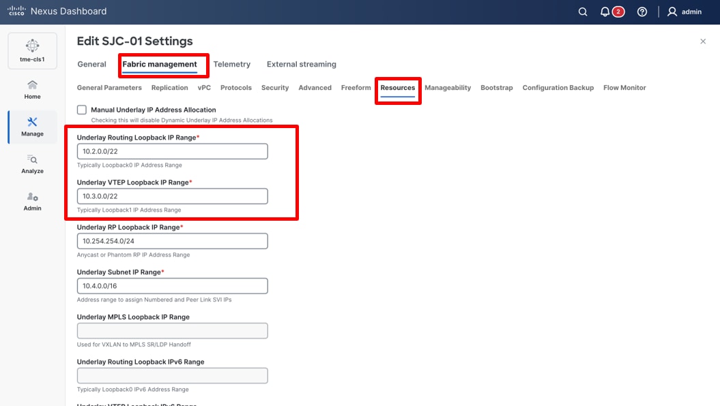
Task: Open the help menu
Action: (x=642, y=12)
